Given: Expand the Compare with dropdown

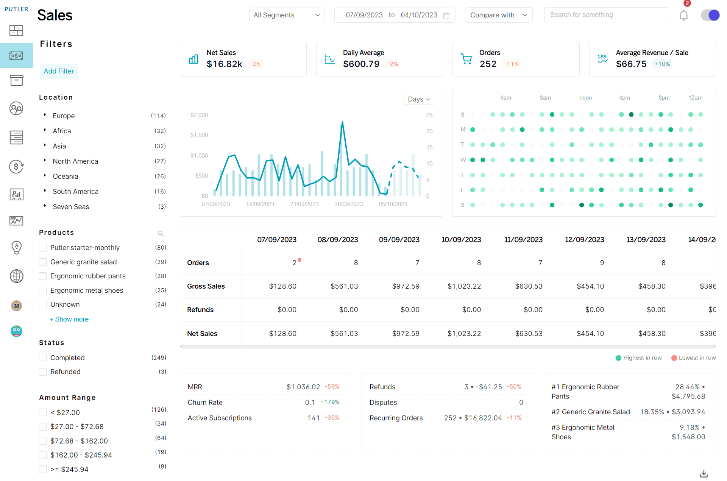Looking at the screenshot, I should [x=498, y=14].
